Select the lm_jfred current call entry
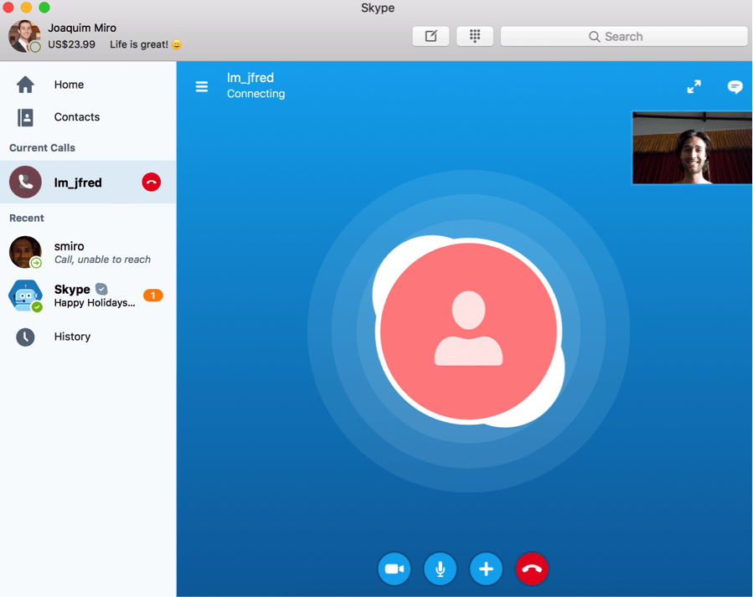 (88, 183)
